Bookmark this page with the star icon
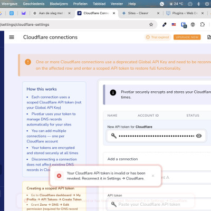Viewport: 211px width, 211px height. click(151, 25)
